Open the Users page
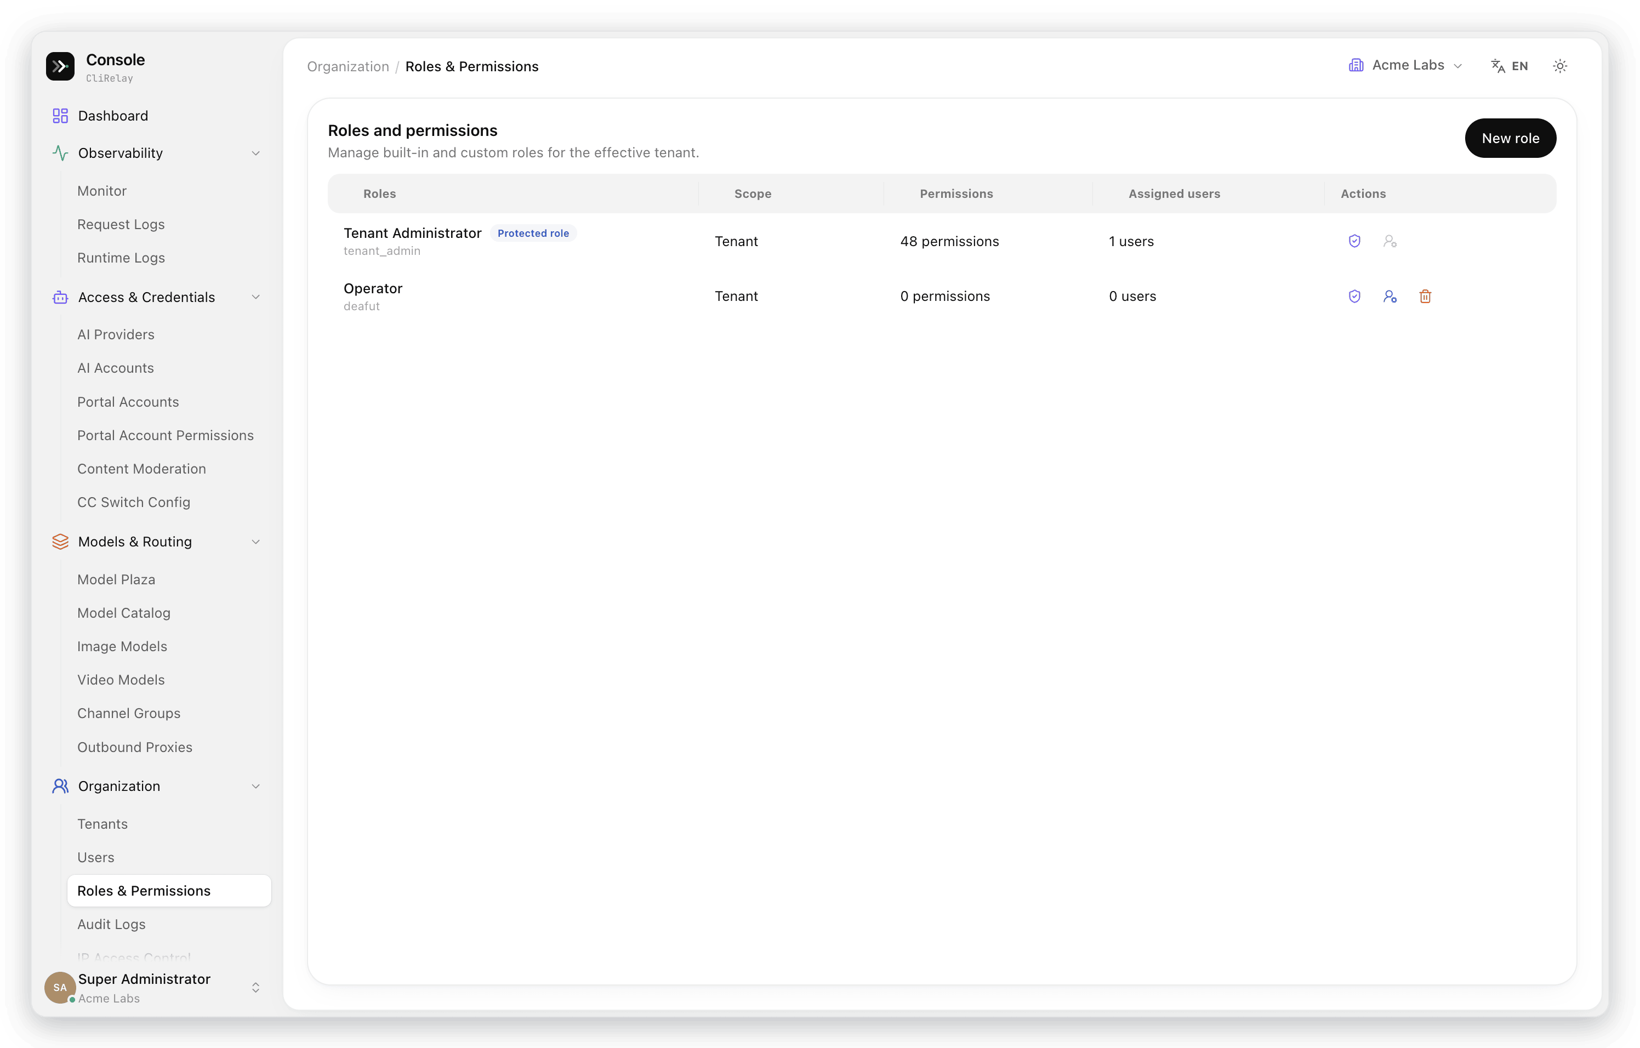1640x1048 pixels. 96,858
